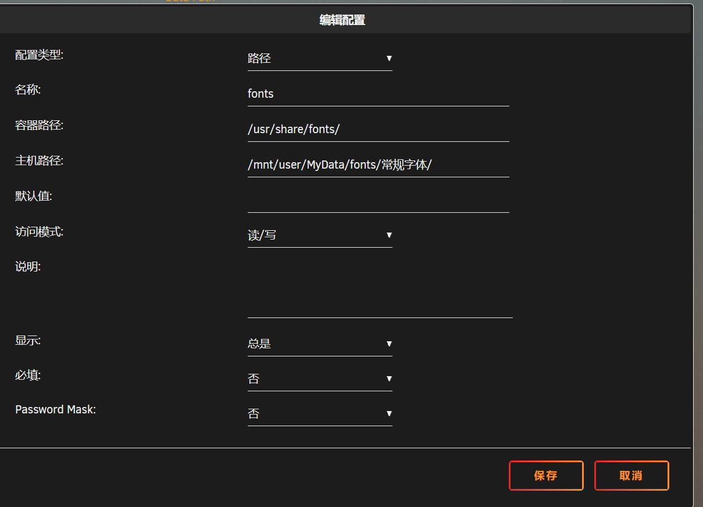Open the 显示 dropdown set to 总是
The width and height of the screenshot is (703, 507).
tap(320, 344)
